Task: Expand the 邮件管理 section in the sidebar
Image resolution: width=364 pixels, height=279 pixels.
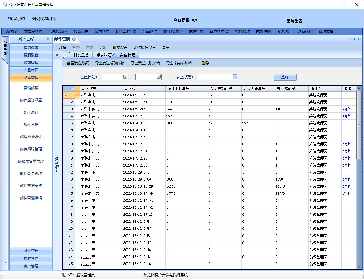Action: pyautogui.click(x=31, y=251)
